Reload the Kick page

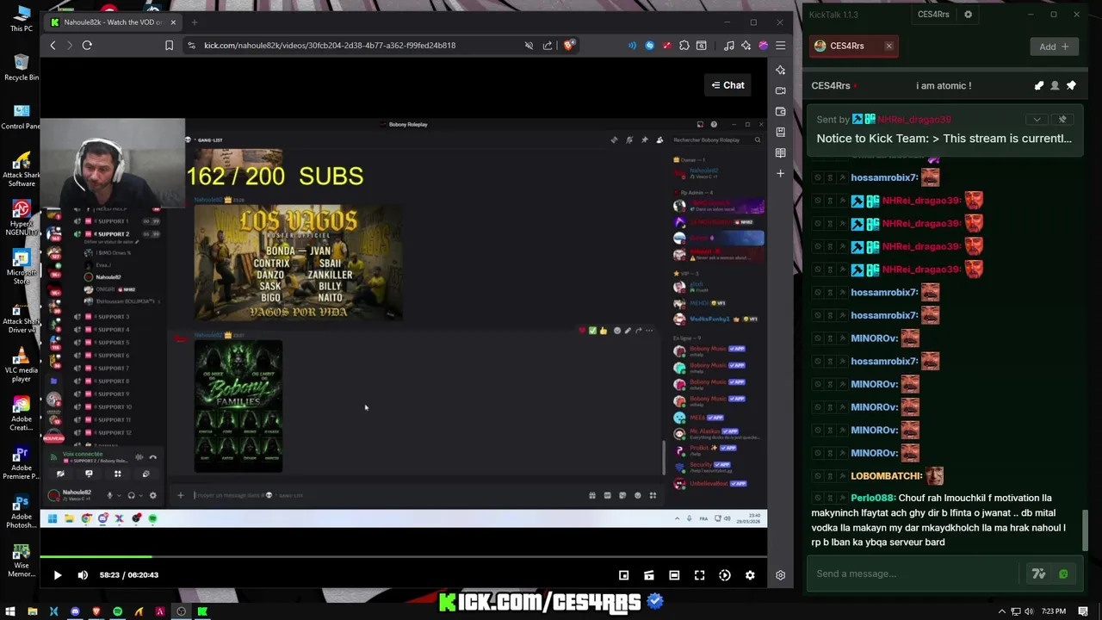click(87, 46)
